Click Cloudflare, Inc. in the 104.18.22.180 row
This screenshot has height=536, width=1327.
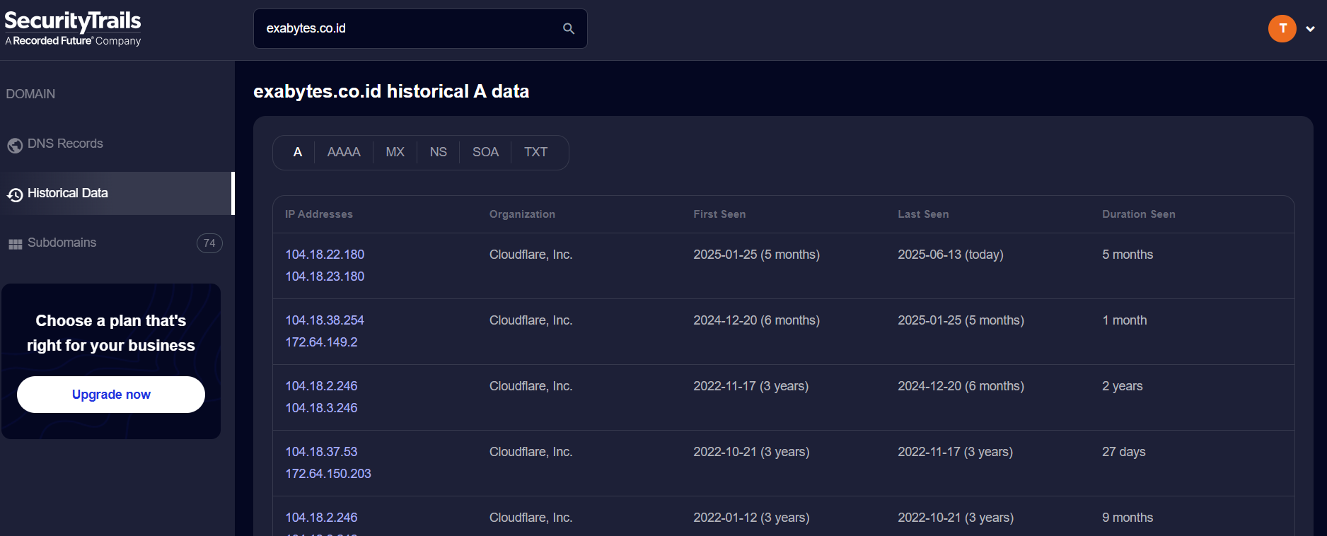[x=531, y=255]
